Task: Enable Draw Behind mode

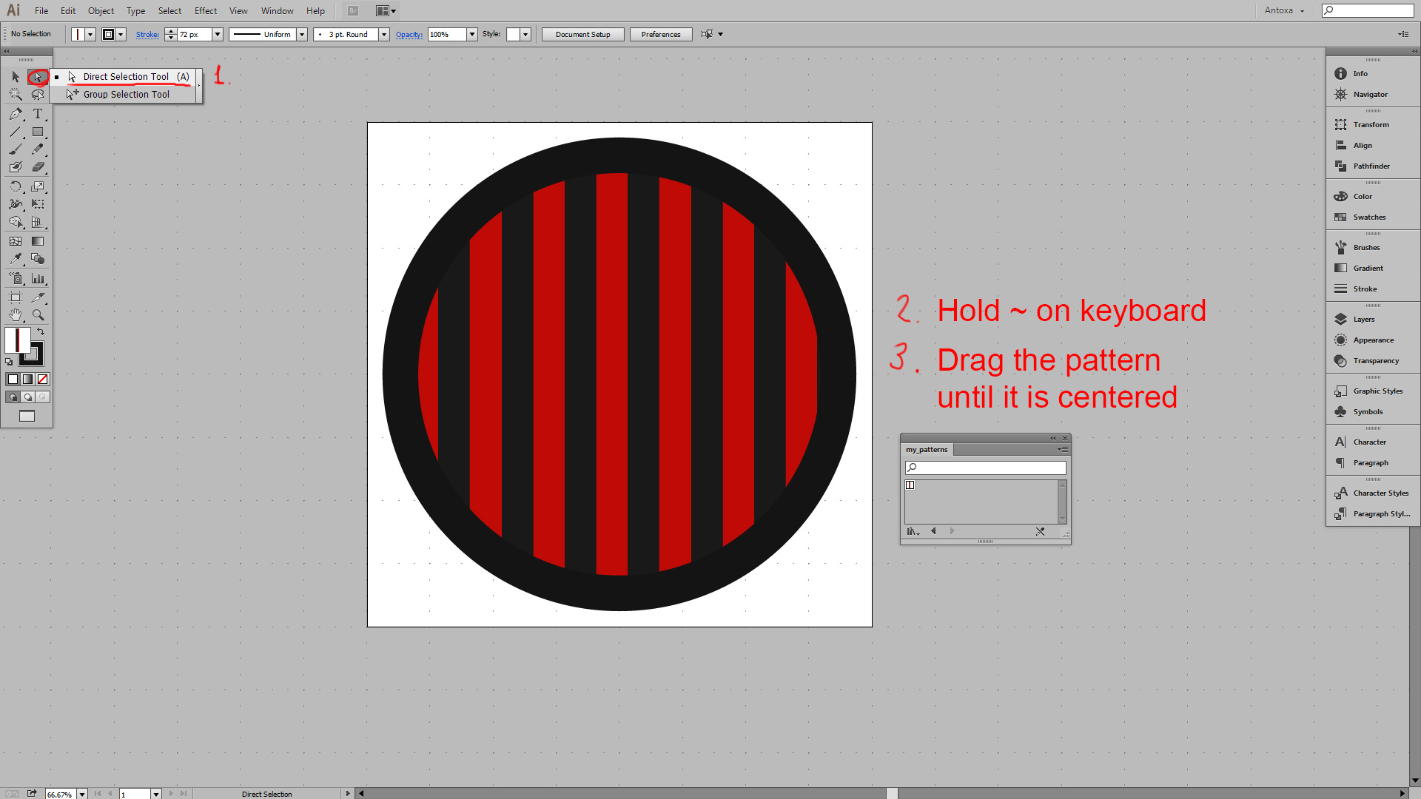Action: click(28, 397)
